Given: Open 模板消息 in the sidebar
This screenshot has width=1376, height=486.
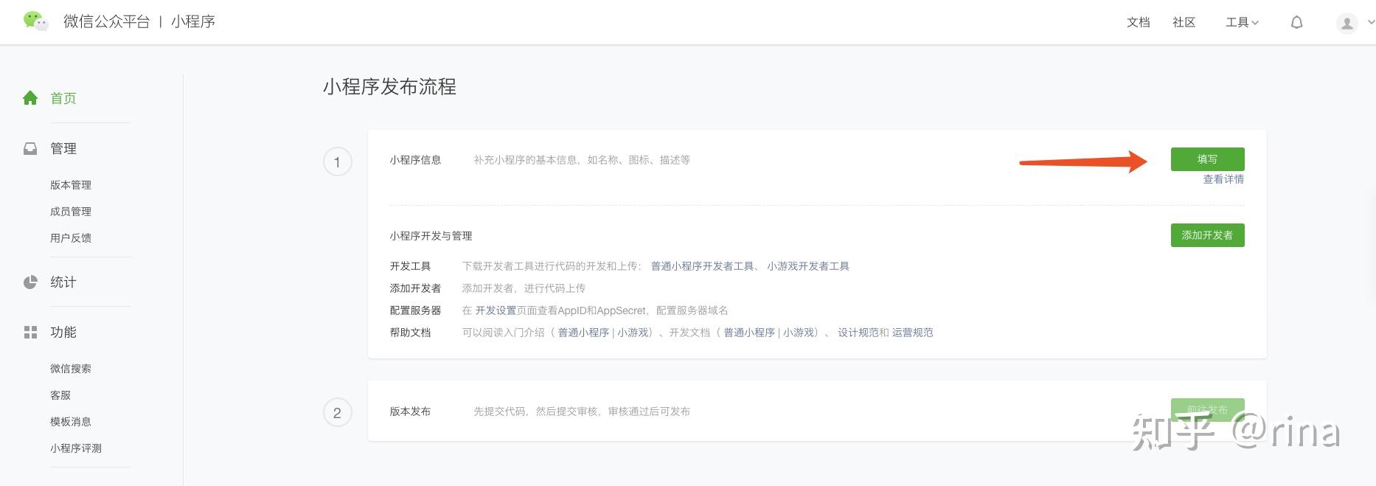Looking at the screenshot, I should point(71,422).
